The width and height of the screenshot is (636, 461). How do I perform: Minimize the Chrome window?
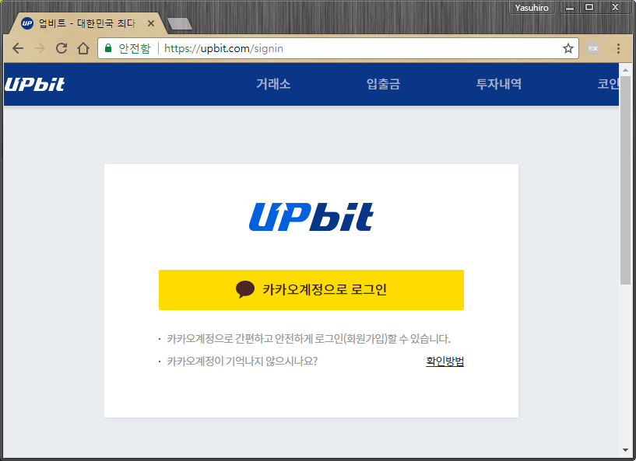570,8
